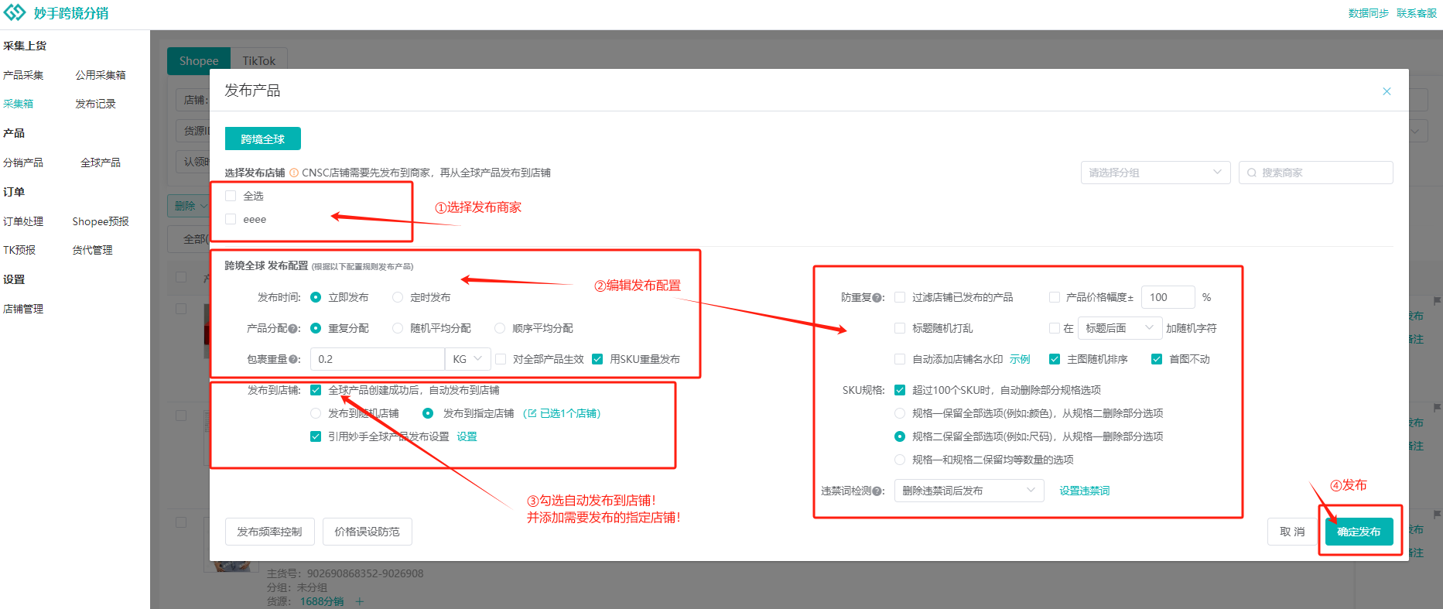
Task: Click 数据同步 in the top bar
Action: pos(1368,13)
